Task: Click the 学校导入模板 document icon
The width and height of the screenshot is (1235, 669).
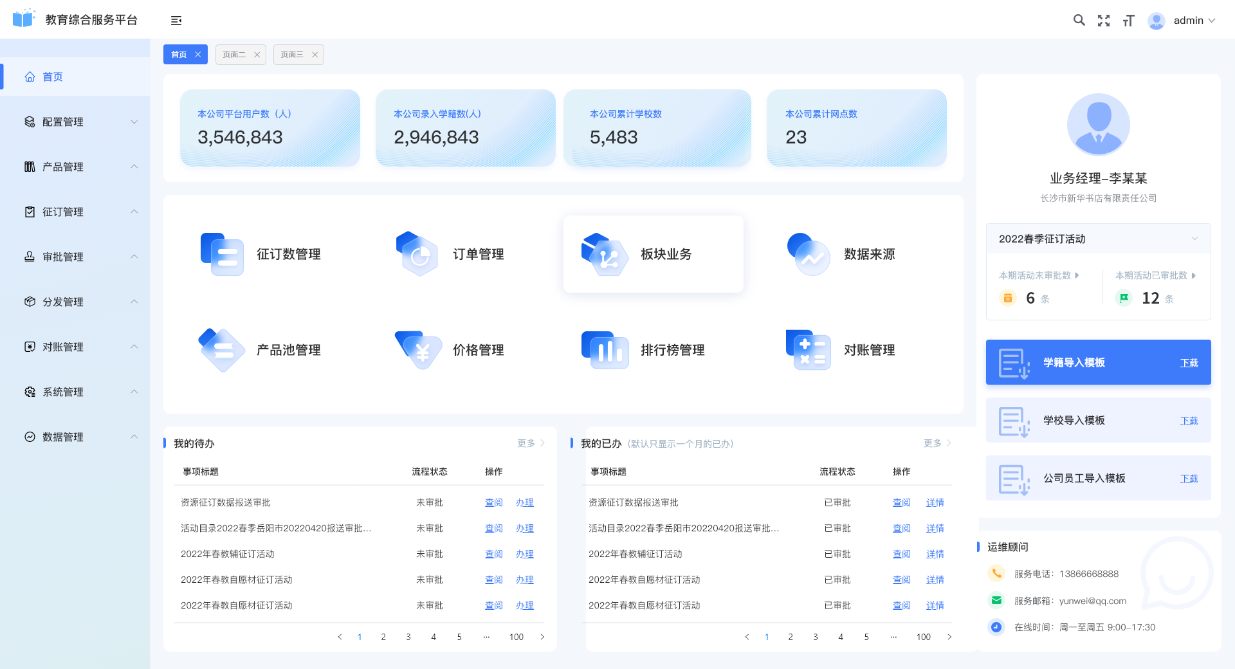Action: click(x=1014, y=421)
